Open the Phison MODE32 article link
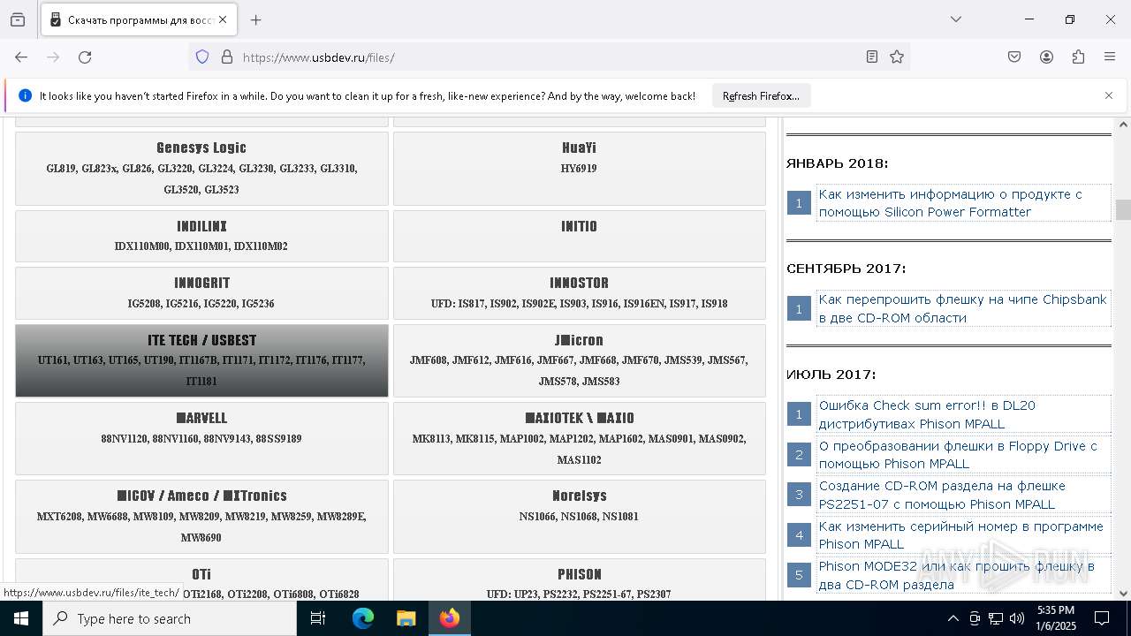The width and height of the screenshot is (1131, 636). [956, 575]
